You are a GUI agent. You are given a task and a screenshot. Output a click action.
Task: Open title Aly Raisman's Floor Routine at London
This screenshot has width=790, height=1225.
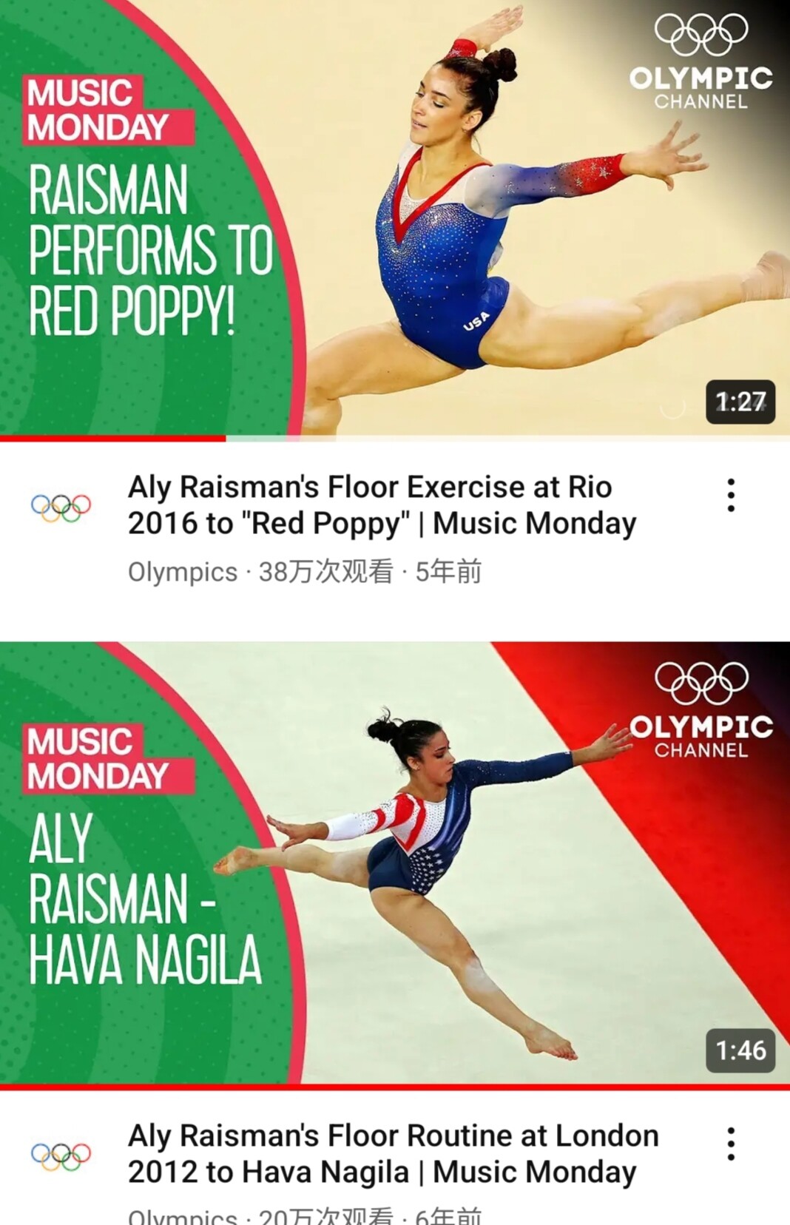coord(393,1154)
